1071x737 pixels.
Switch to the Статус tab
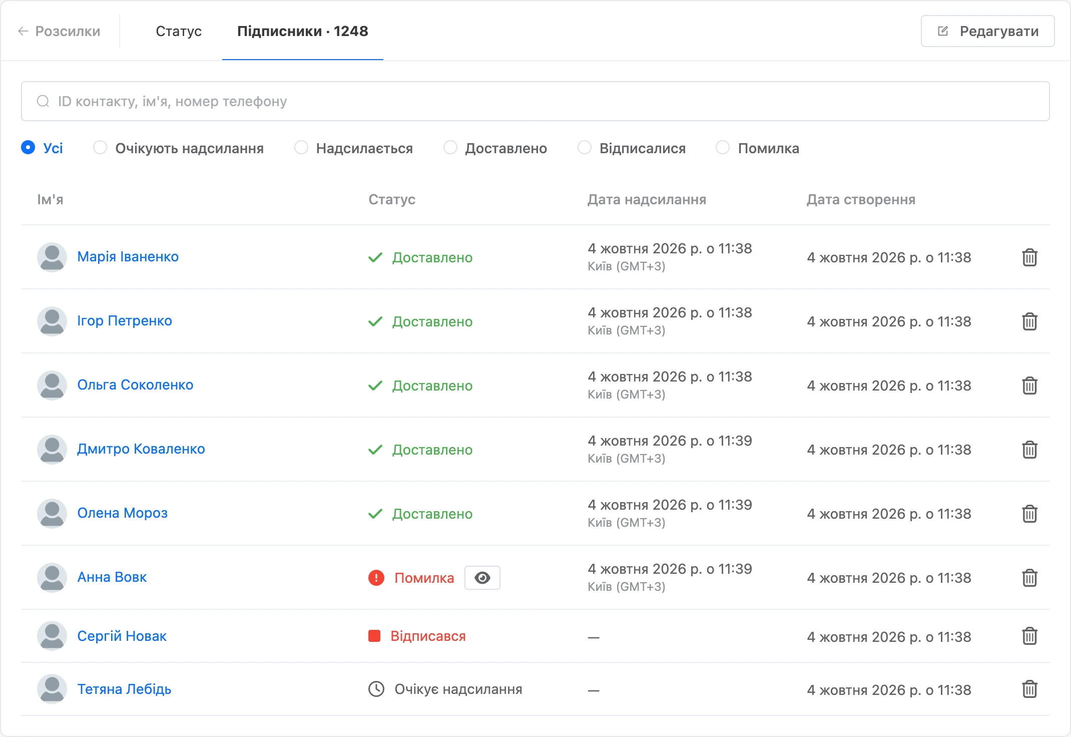point(179,31)
